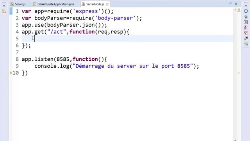Open the gear-shaped view icon in right sidebar
This screenshot has width=250, height=141.
point(246,16)
